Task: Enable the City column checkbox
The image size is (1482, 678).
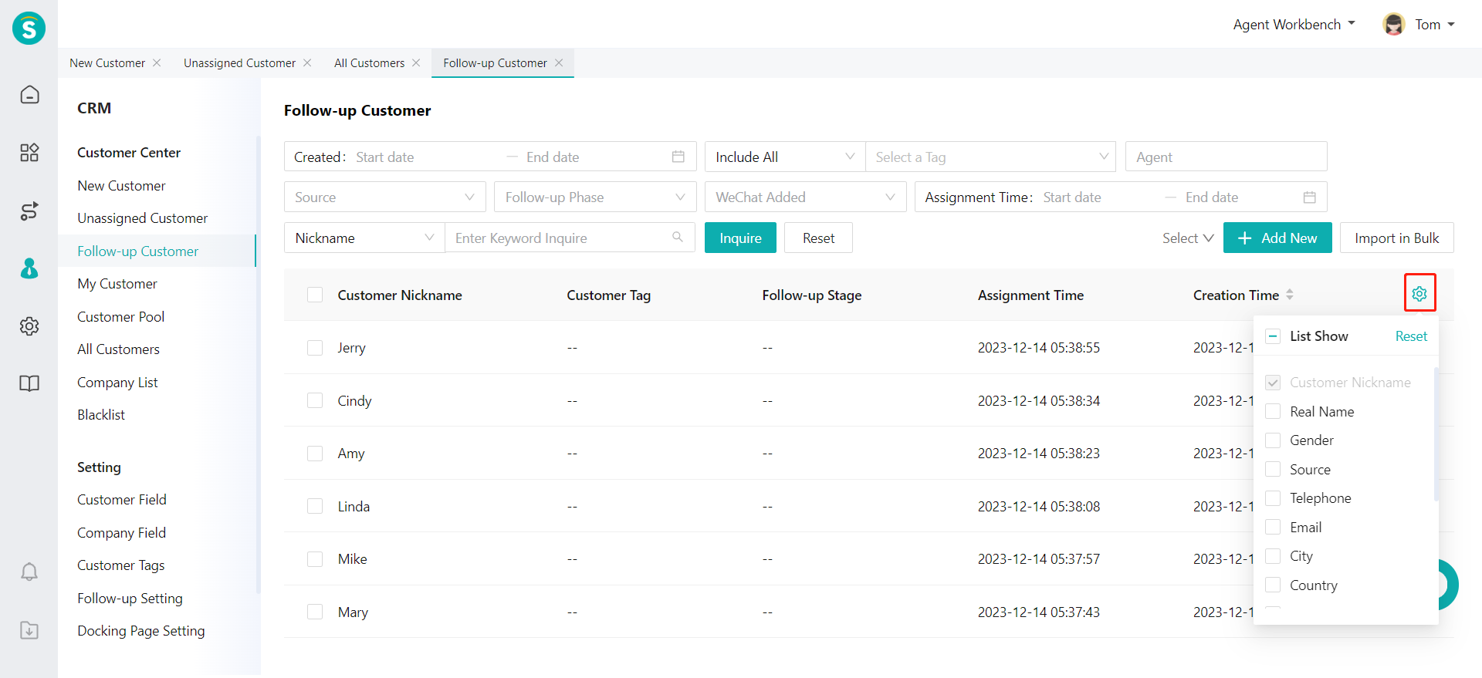Action: (x=1273, y=556)
